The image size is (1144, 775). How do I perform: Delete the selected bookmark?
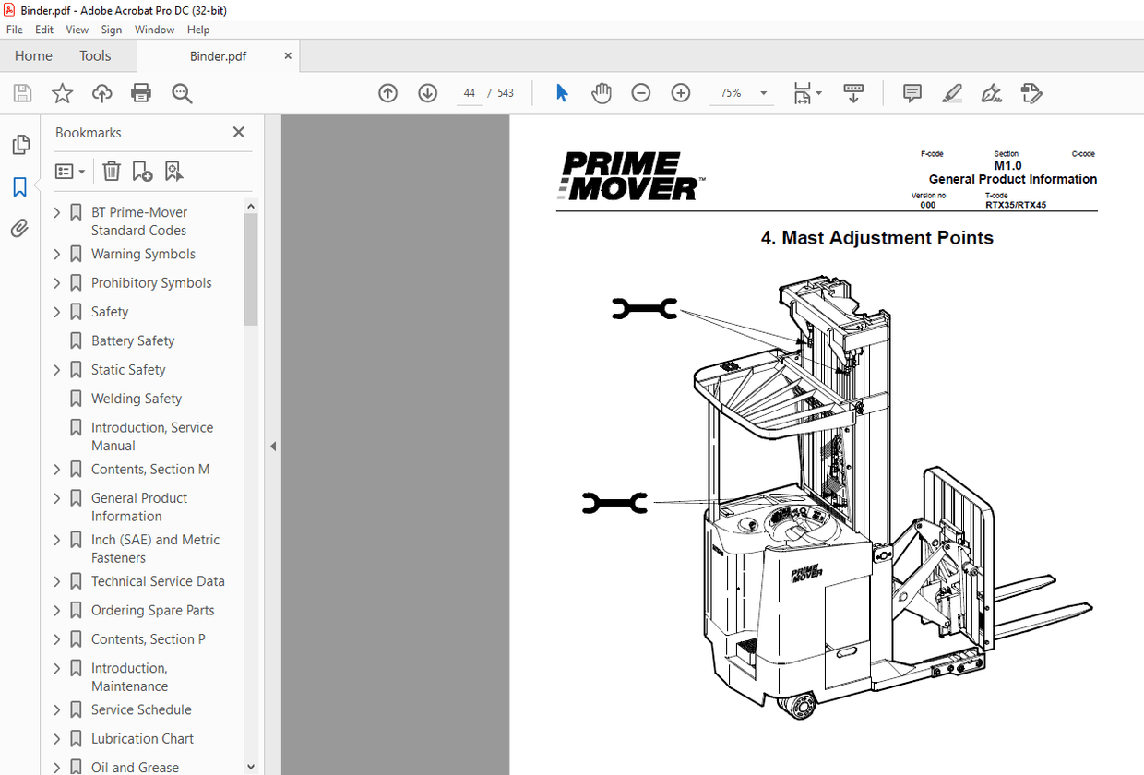click(111, 171)
